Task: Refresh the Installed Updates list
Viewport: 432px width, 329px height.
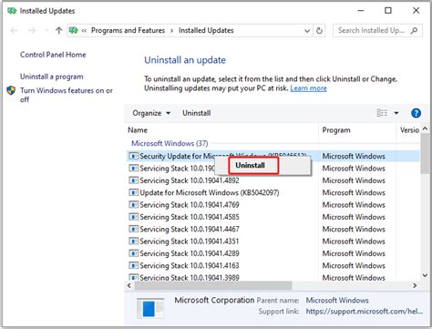Action: (319, 31)
